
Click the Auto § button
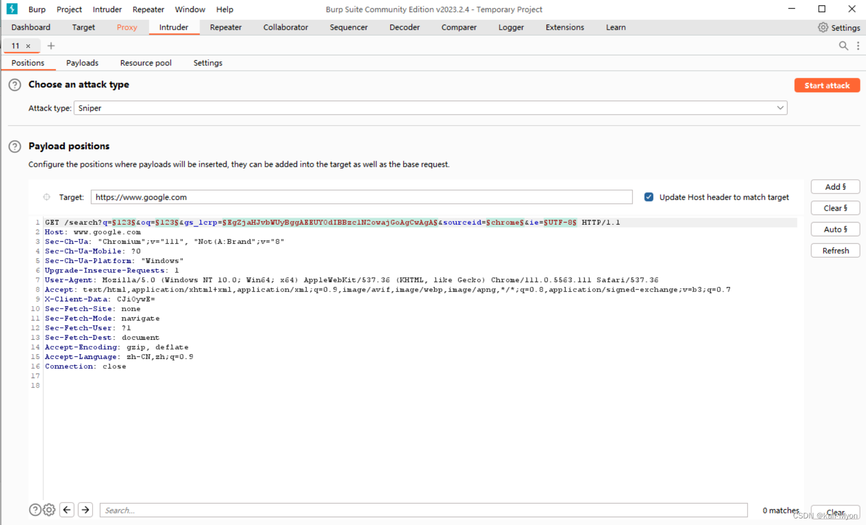(835, 230)
